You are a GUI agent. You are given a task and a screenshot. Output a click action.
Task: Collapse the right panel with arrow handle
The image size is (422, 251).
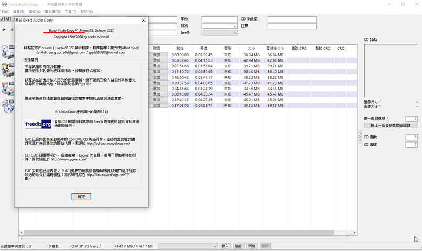point(360,137)
